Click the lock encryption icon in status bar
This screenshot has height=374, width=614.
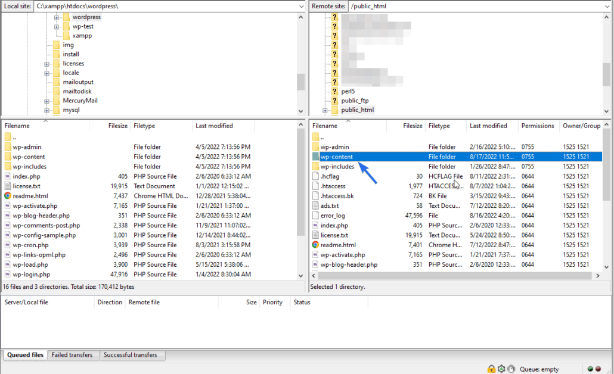[x=491, y=369]
